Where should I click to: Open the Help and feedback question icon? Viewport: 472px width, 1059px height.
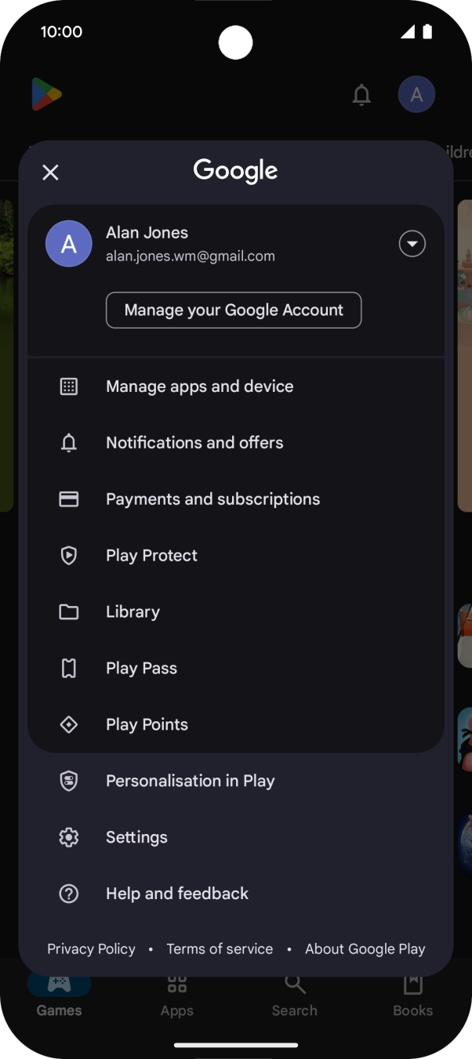pos(69,894)
